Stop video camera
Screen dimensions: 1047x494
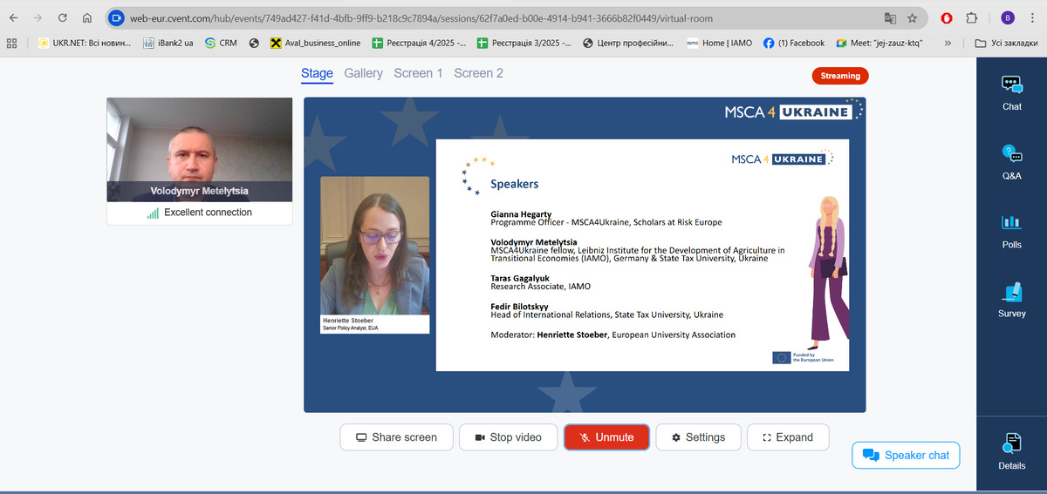click(x=508, y=437)
